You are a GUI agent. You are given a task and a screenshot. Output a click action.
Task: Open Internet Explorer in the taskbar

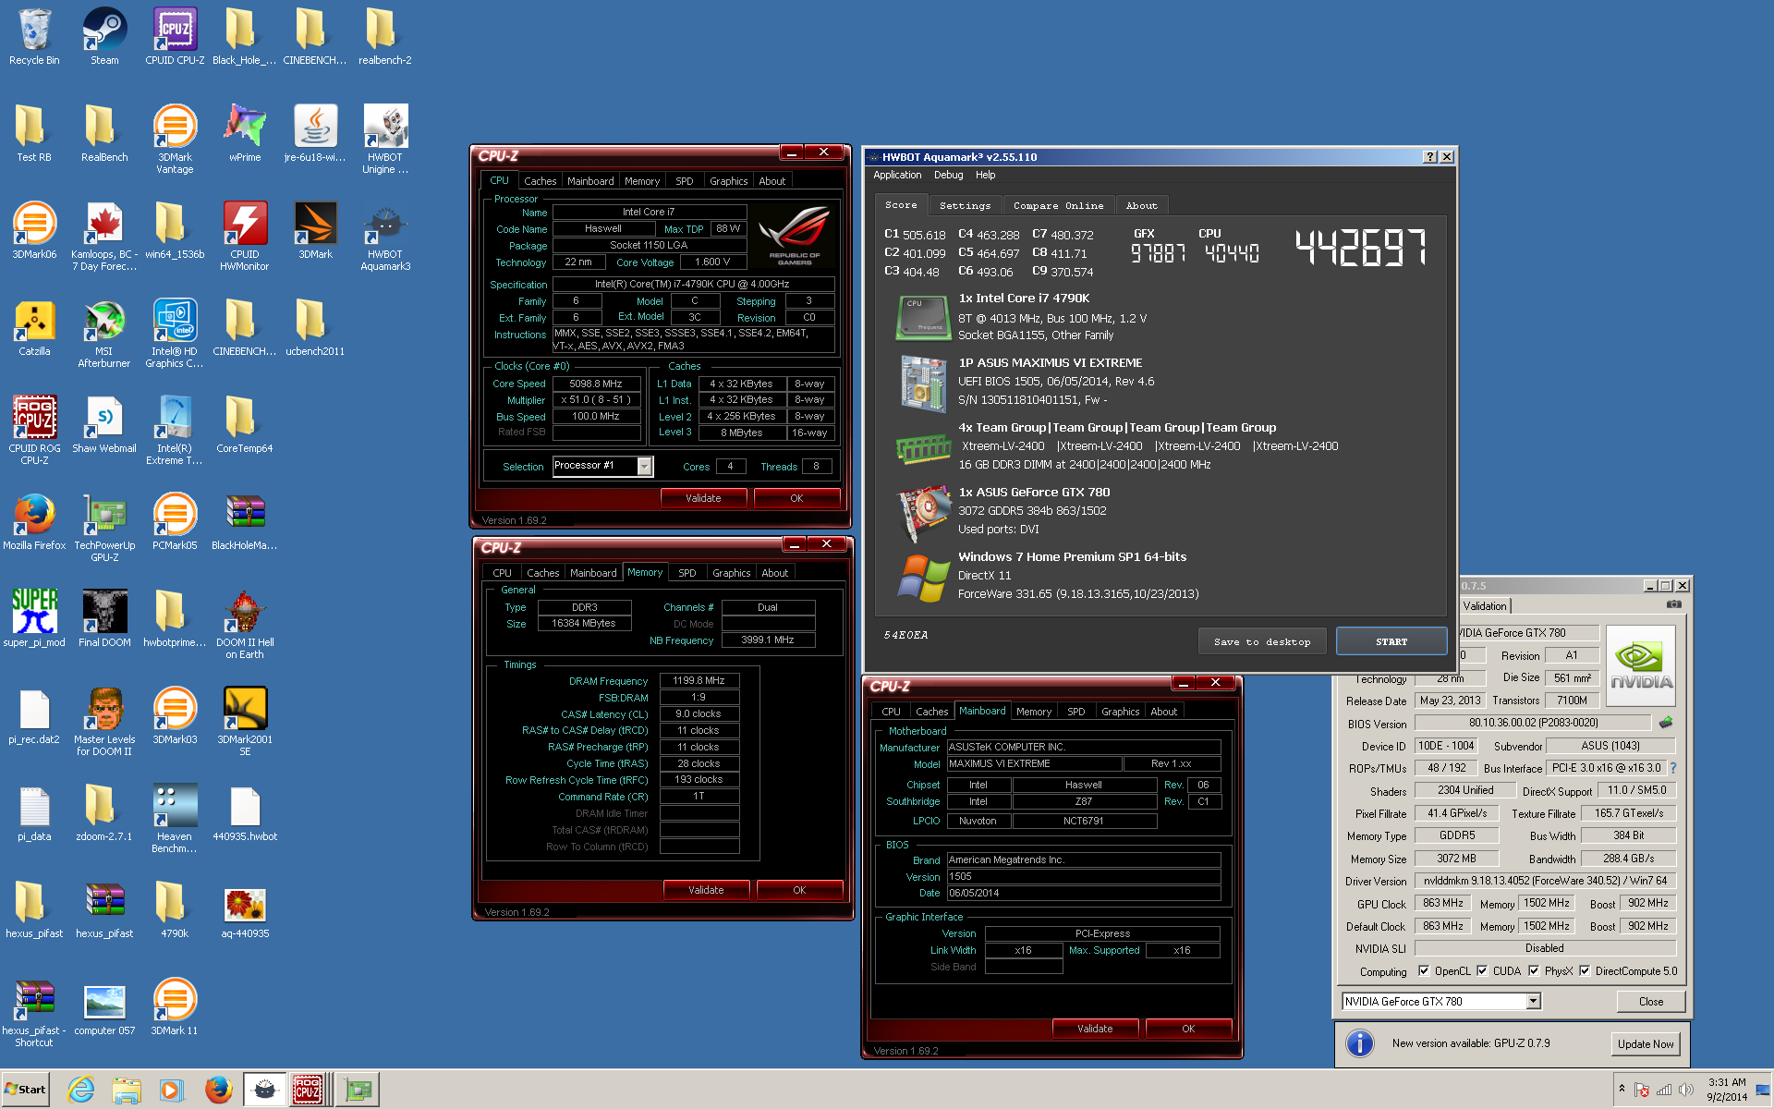click(x=81, y=1090)
